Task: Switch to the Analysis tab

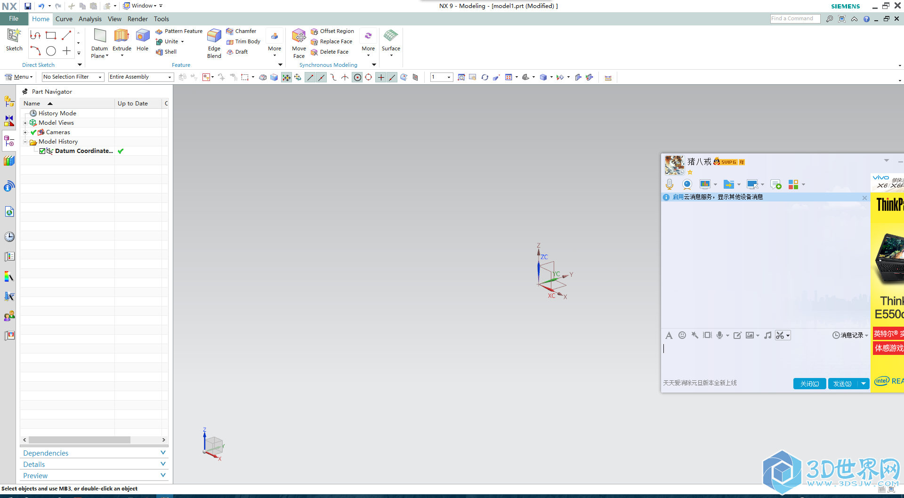Action: (x=90, y=19)
